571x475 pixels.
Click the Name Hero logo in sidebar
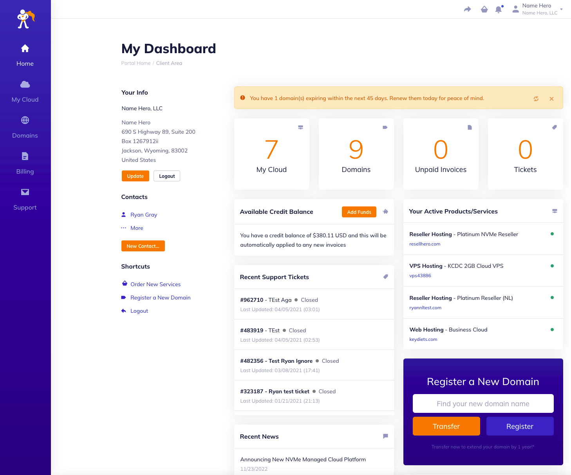[26, 19]
